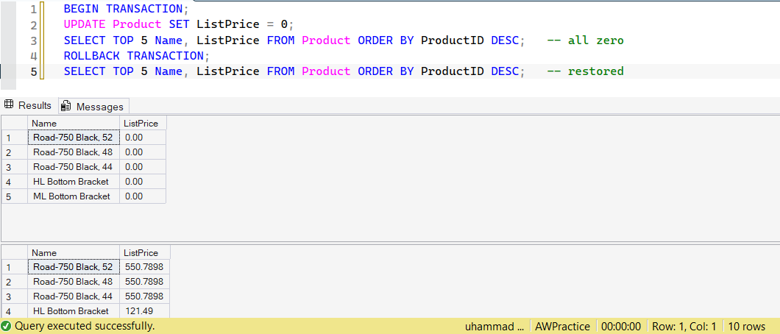Click the 00:00:00 elapsed time in status bar
780x334 pixels.
click(621, 327)
